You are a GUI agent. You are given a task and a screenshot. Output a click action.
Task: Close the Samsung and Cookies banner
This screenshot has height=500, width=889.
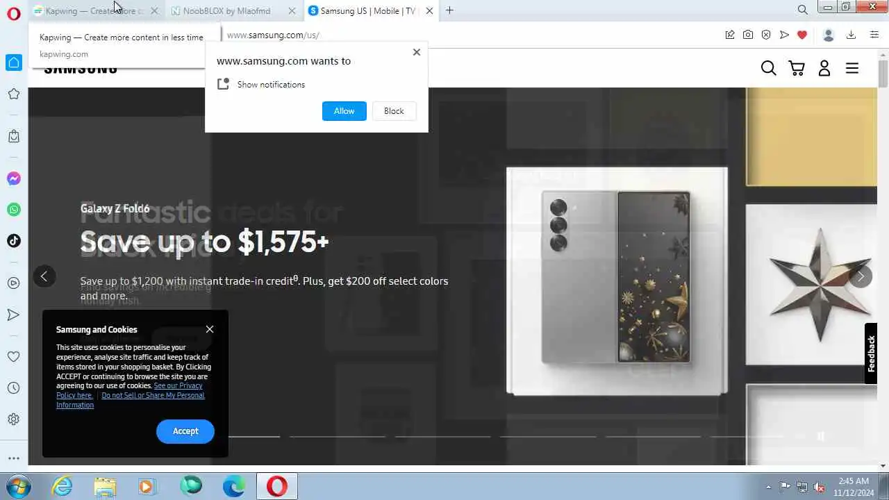210,329
